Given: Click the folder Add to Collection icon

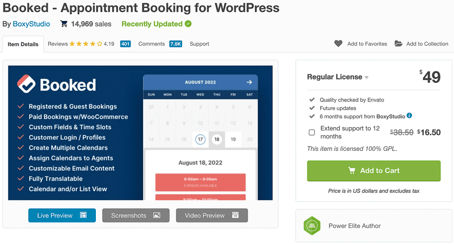Looking at the screenshot, I should point(398,44).
